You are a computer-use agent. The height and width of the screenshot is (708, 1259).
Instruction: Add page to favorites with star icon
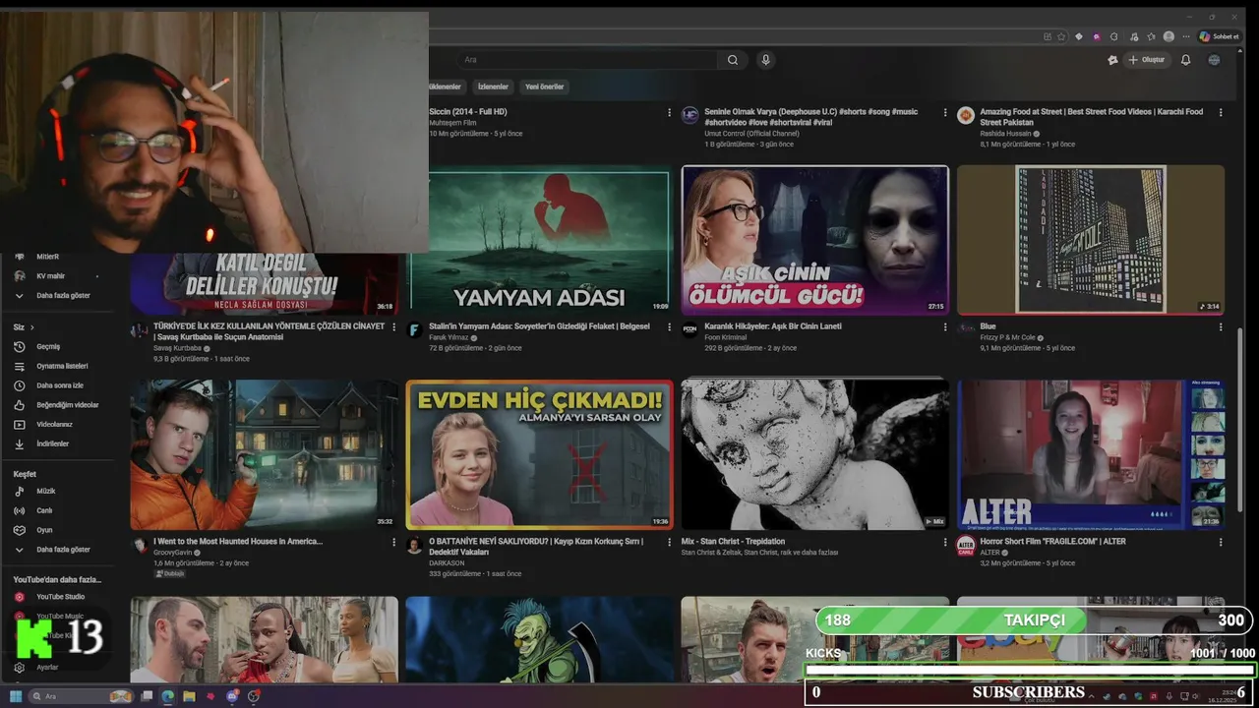click(1061, 36)
